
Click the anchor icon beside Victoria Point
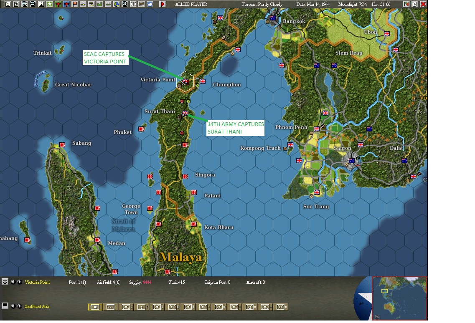point(5,282)
